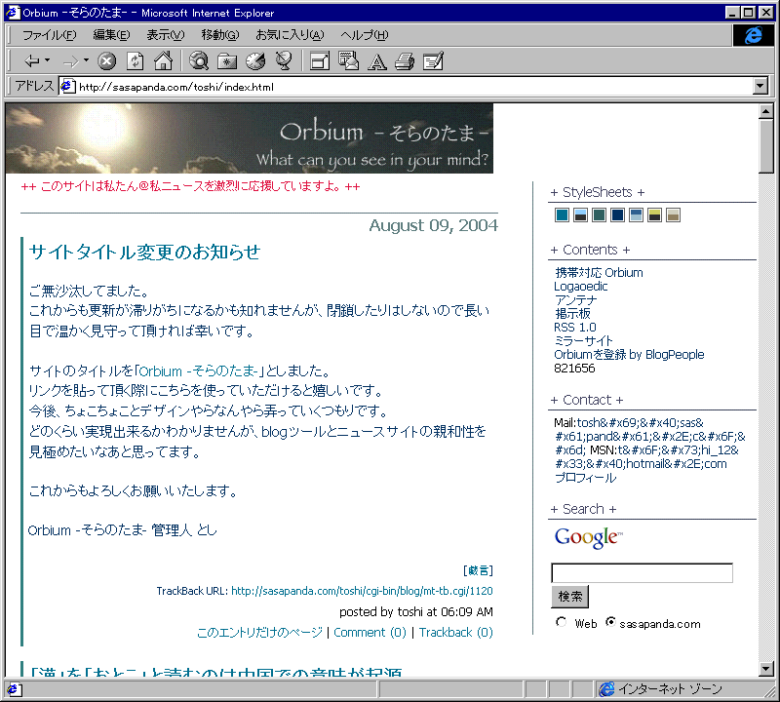Open the Forward button history dropdown

(86, 60)
